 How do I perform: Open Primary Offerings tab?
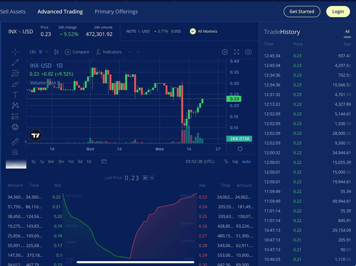[116, 12]
